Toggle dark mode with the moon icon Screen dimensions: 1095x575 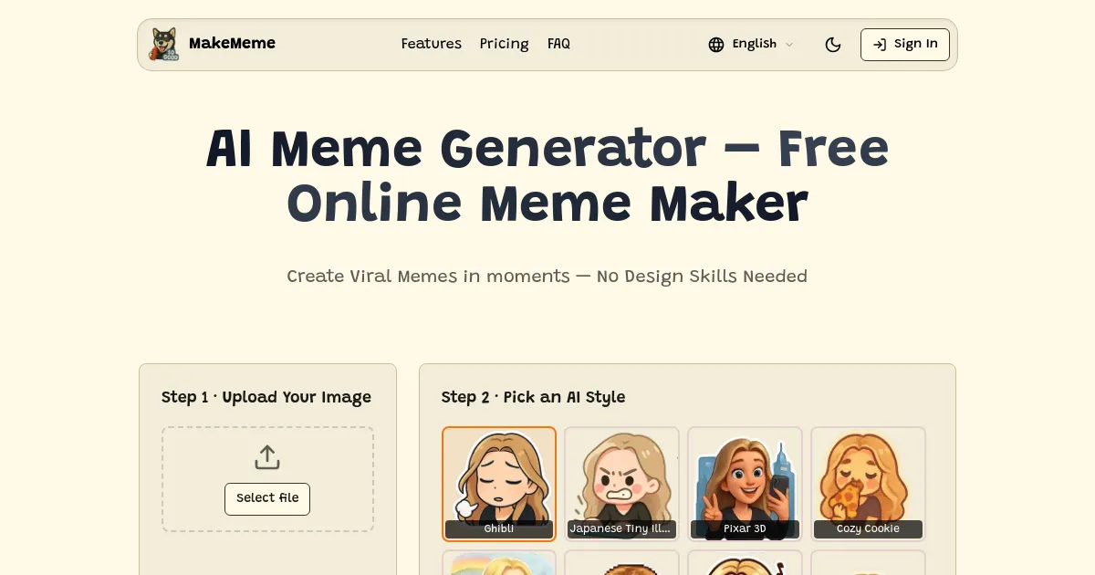[x=833, y=45]
